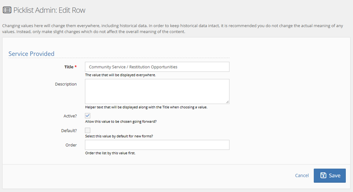This screenshot has width=353, height=192.
Task: Enable the Default? checkbox
Action: 88,130
